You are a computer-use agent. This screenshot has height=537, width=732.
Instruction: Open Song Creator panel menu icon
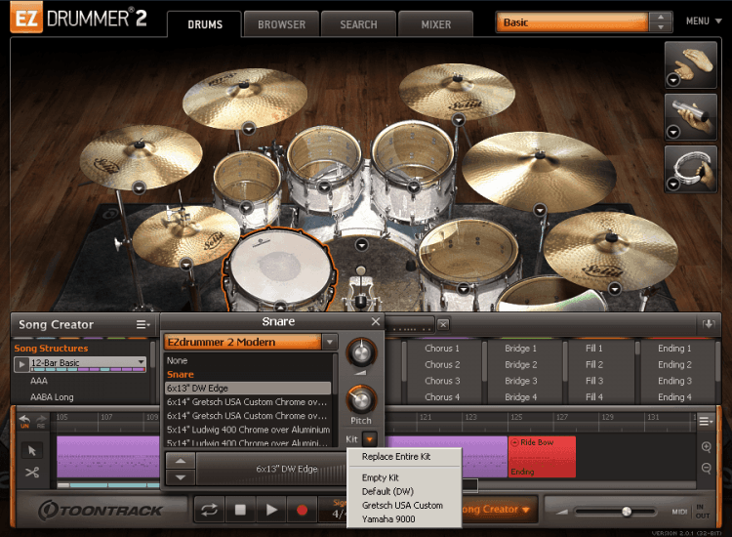142,324
